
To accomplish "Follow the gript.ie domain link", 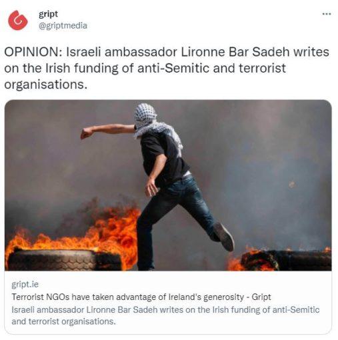I will 25,284.
